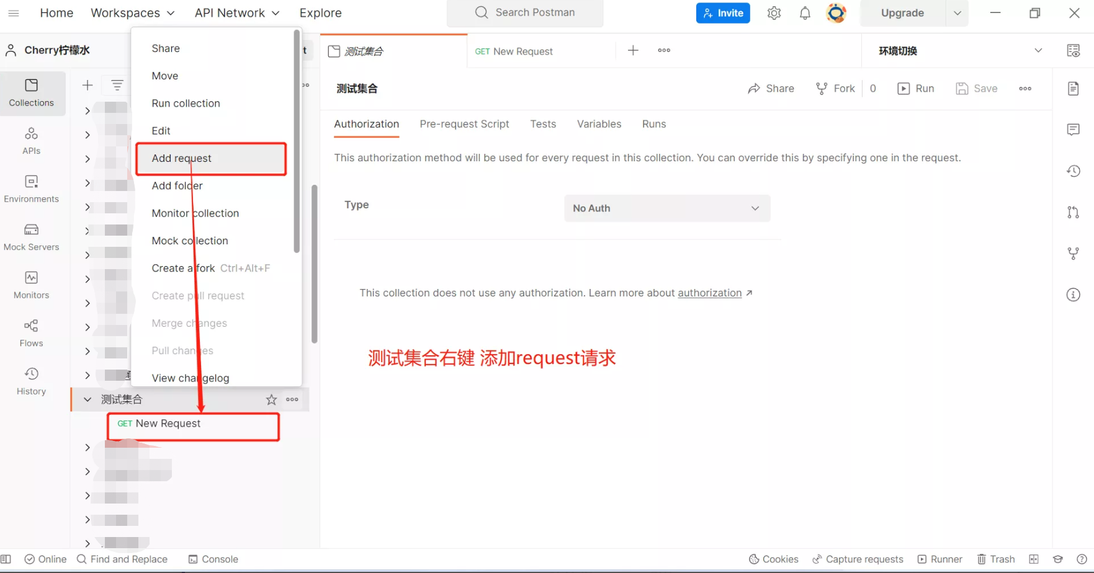Click the context menu scrollbar
The image size is (1094, 573).
coord(297,141)
